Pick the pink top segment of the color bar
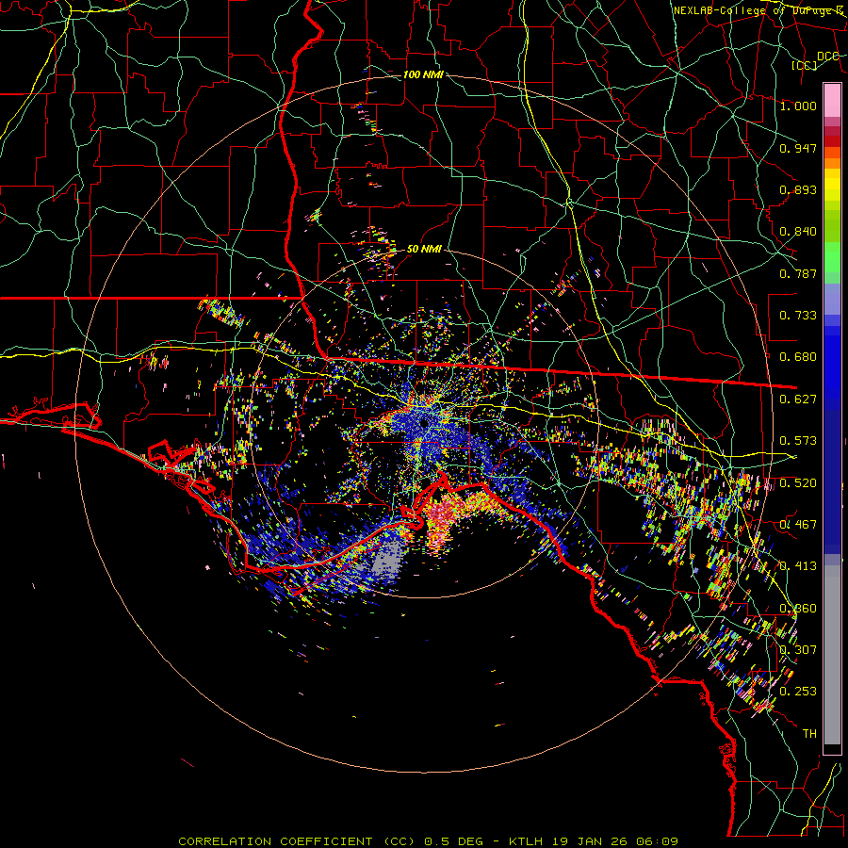The image size is (848, 848). (832, 100)
